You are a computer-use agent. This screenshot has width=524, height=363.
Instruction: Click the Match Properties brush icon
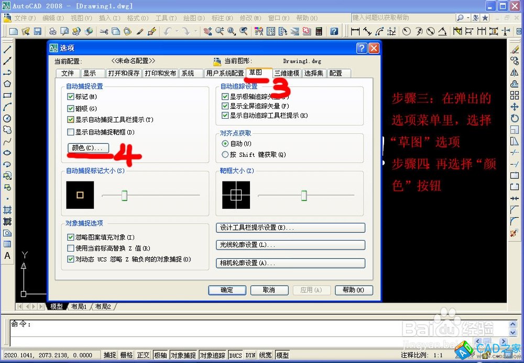140,32
